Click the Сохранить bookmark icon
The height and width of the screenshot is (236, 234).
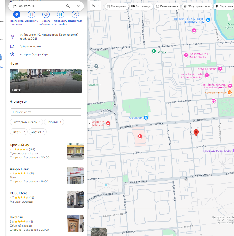pyautogui.click(x=32, y=14)
